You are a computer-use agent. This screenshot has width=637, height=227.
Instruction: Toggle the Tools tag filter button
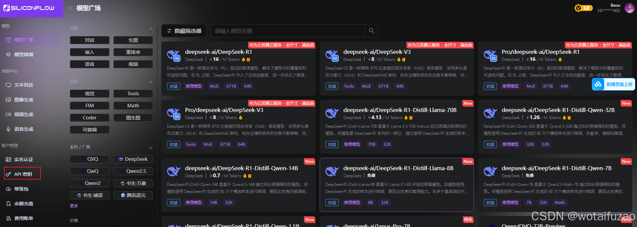tap(133, 94)
